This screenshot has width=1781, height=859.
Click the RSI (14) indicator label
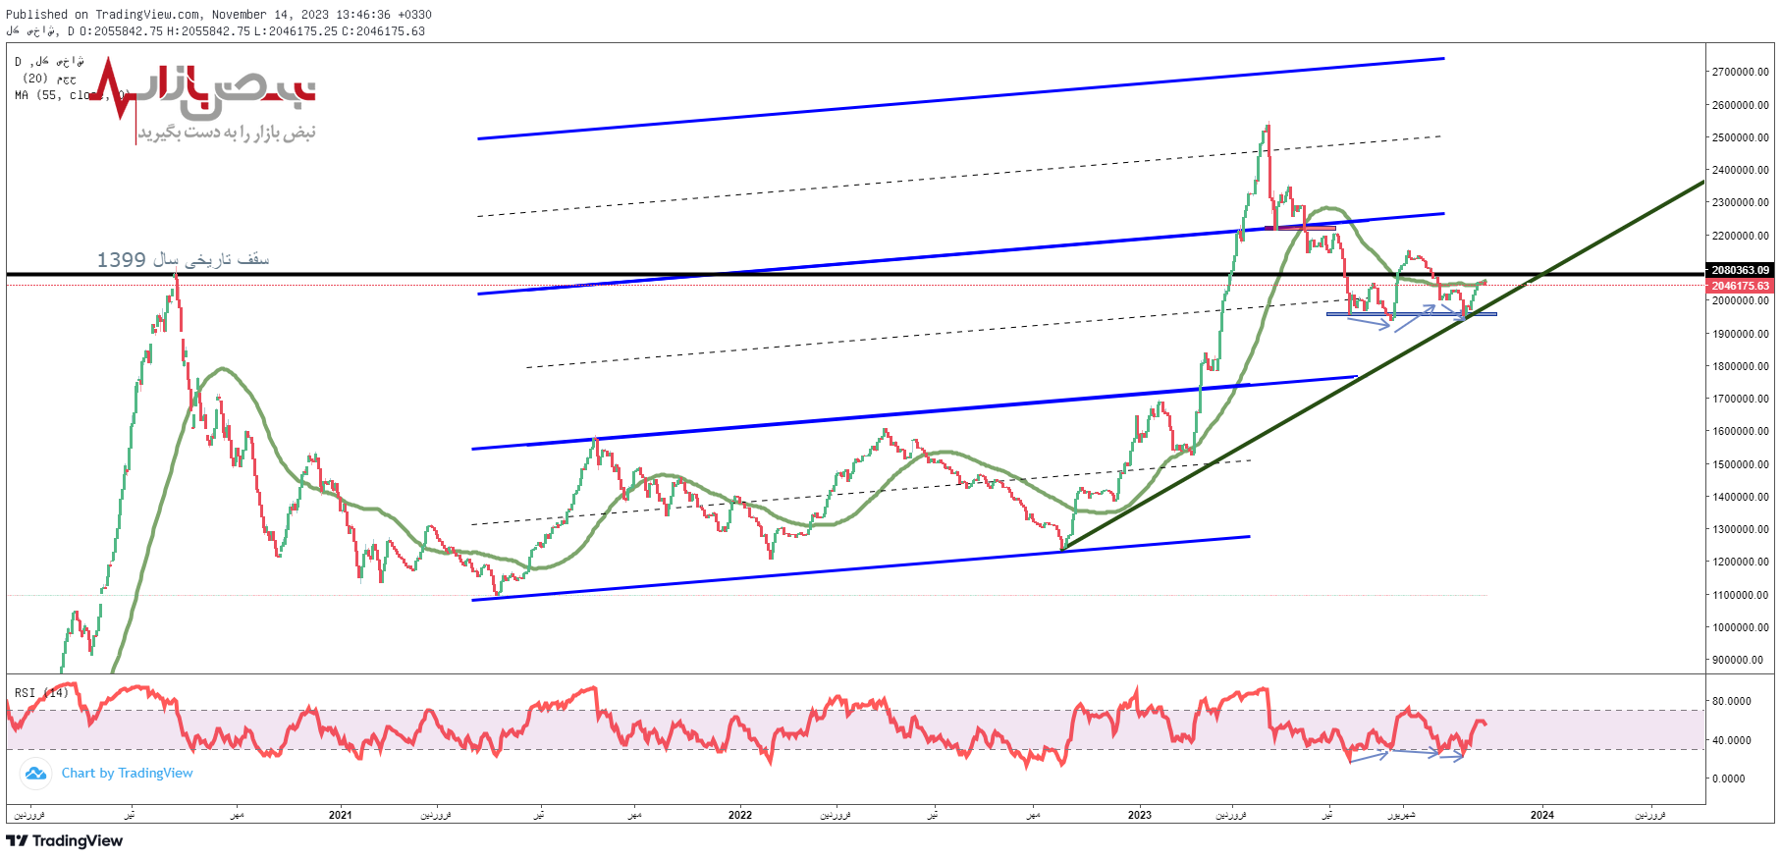(x=41, y=693)
